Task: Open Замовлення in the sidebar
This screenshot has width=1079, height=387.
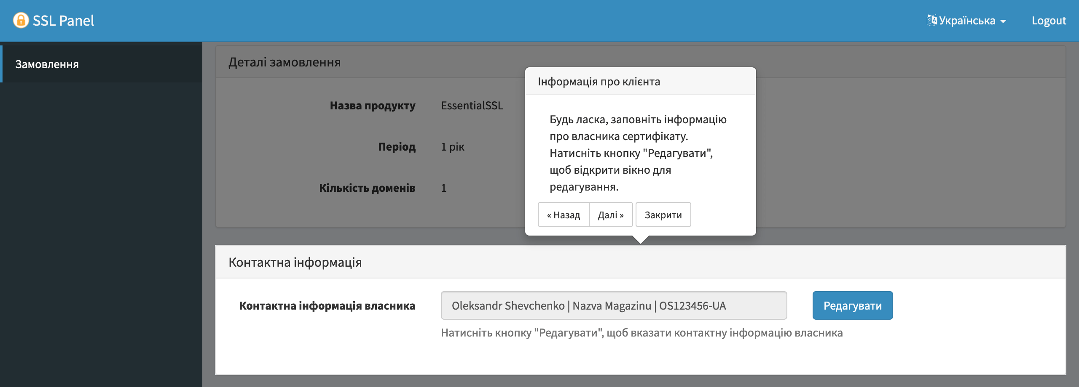Action: click(101, 64)
